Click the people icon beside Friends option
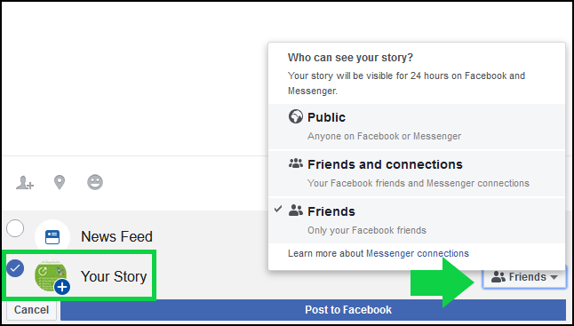This screenshot has width=574, height=326. 295,211
